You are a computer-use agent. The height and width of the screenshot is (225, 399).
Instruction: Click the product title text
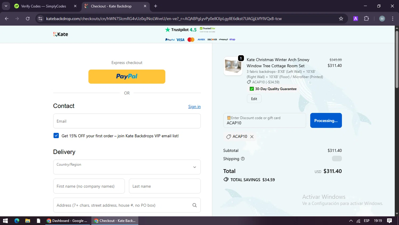point(278,63)
